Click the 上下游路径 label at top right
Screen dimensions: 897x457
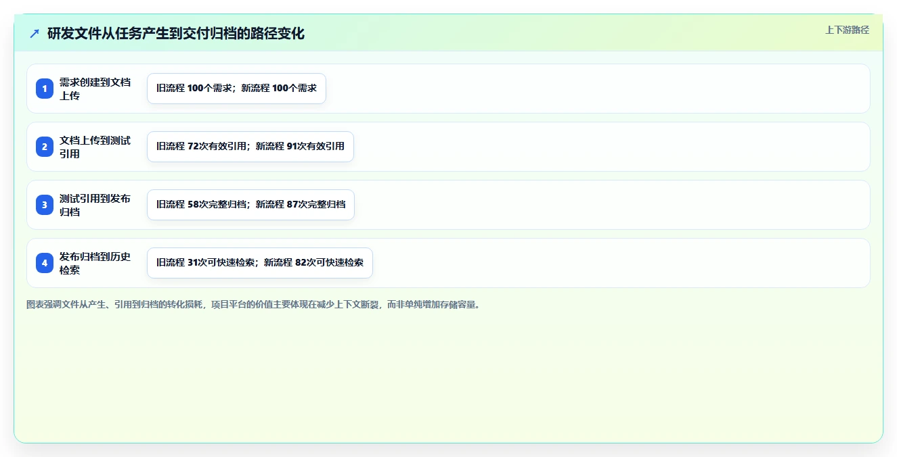click(x=847, y=30)
